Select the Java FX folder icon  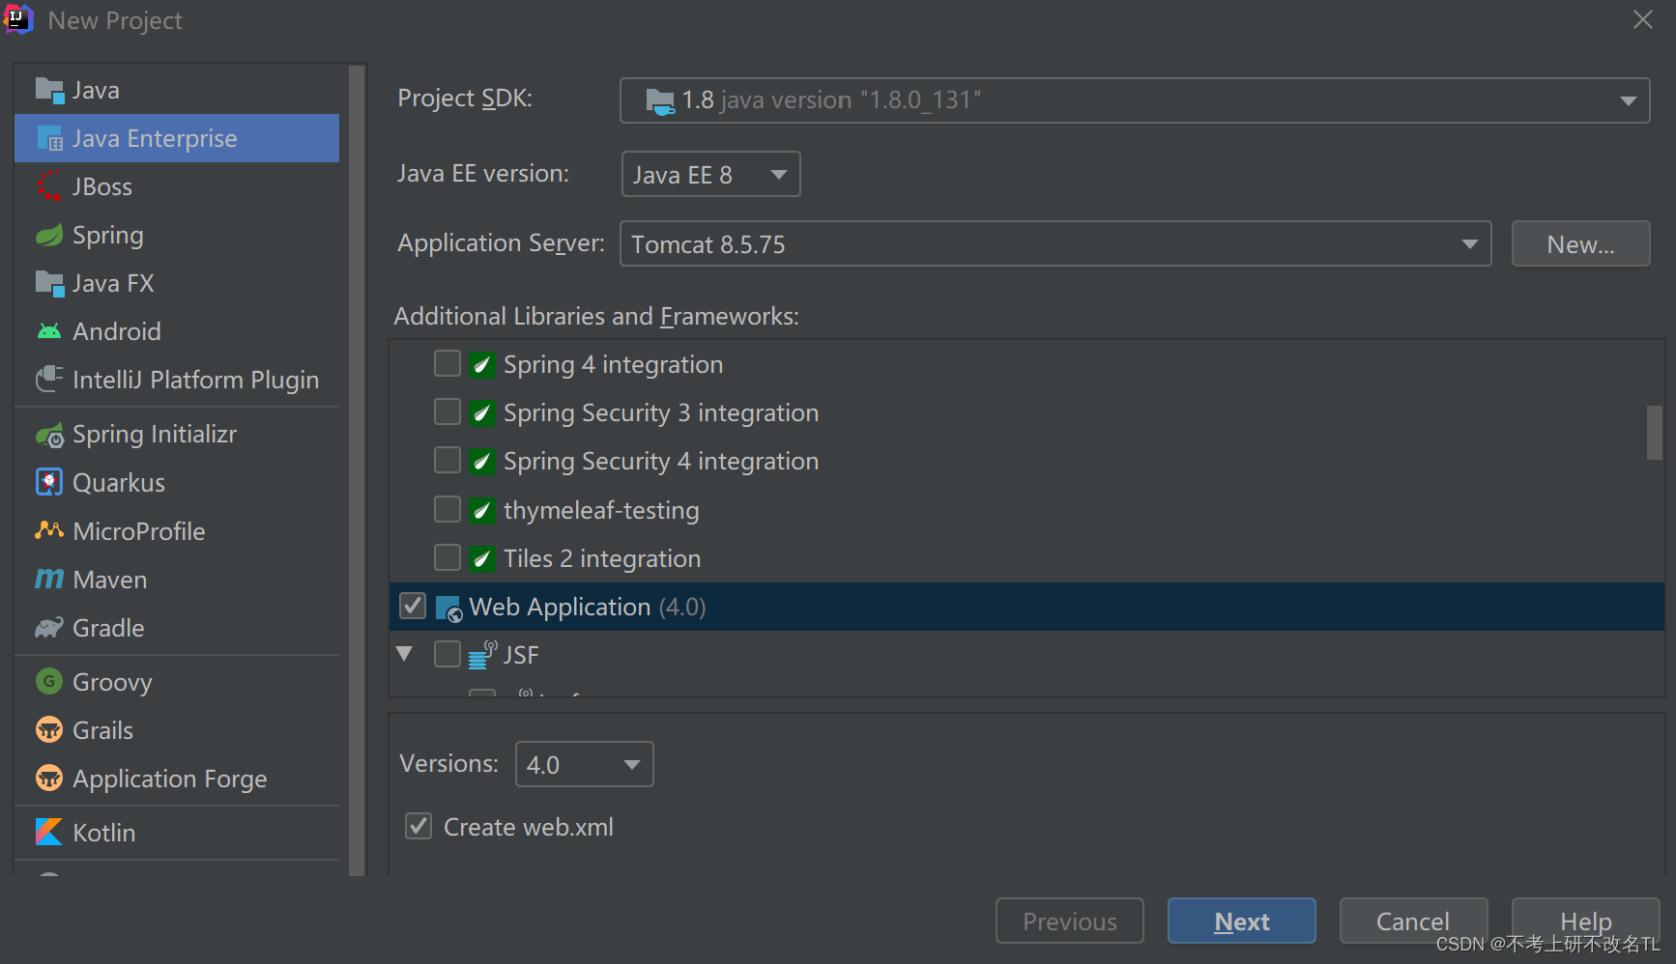click(49, 283)
